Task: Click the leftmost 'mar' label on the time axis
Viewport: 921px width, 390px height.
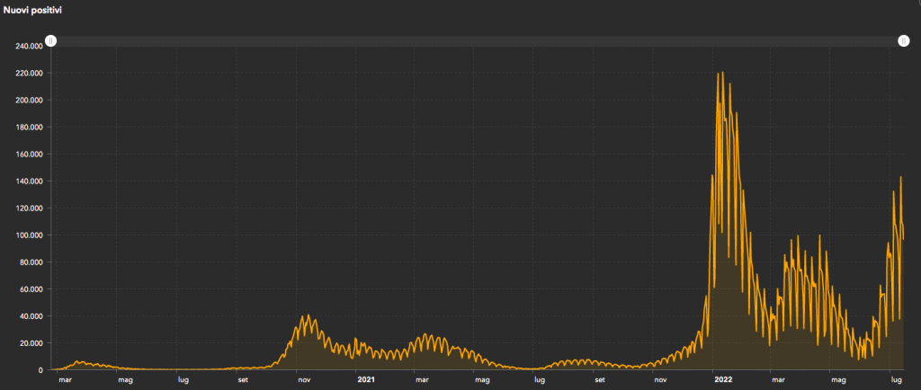Action: coord(65,380)
